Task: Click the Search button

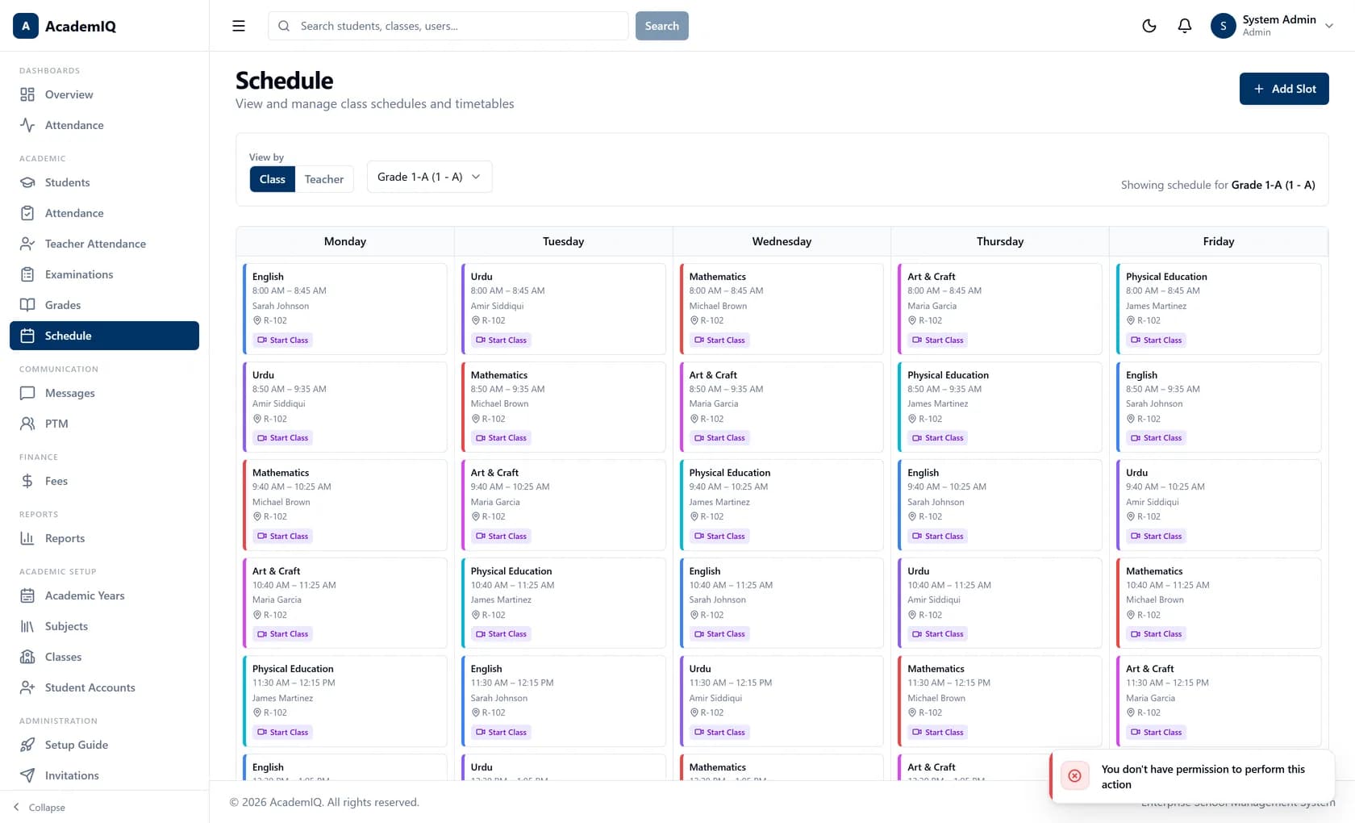Action: 661,26
